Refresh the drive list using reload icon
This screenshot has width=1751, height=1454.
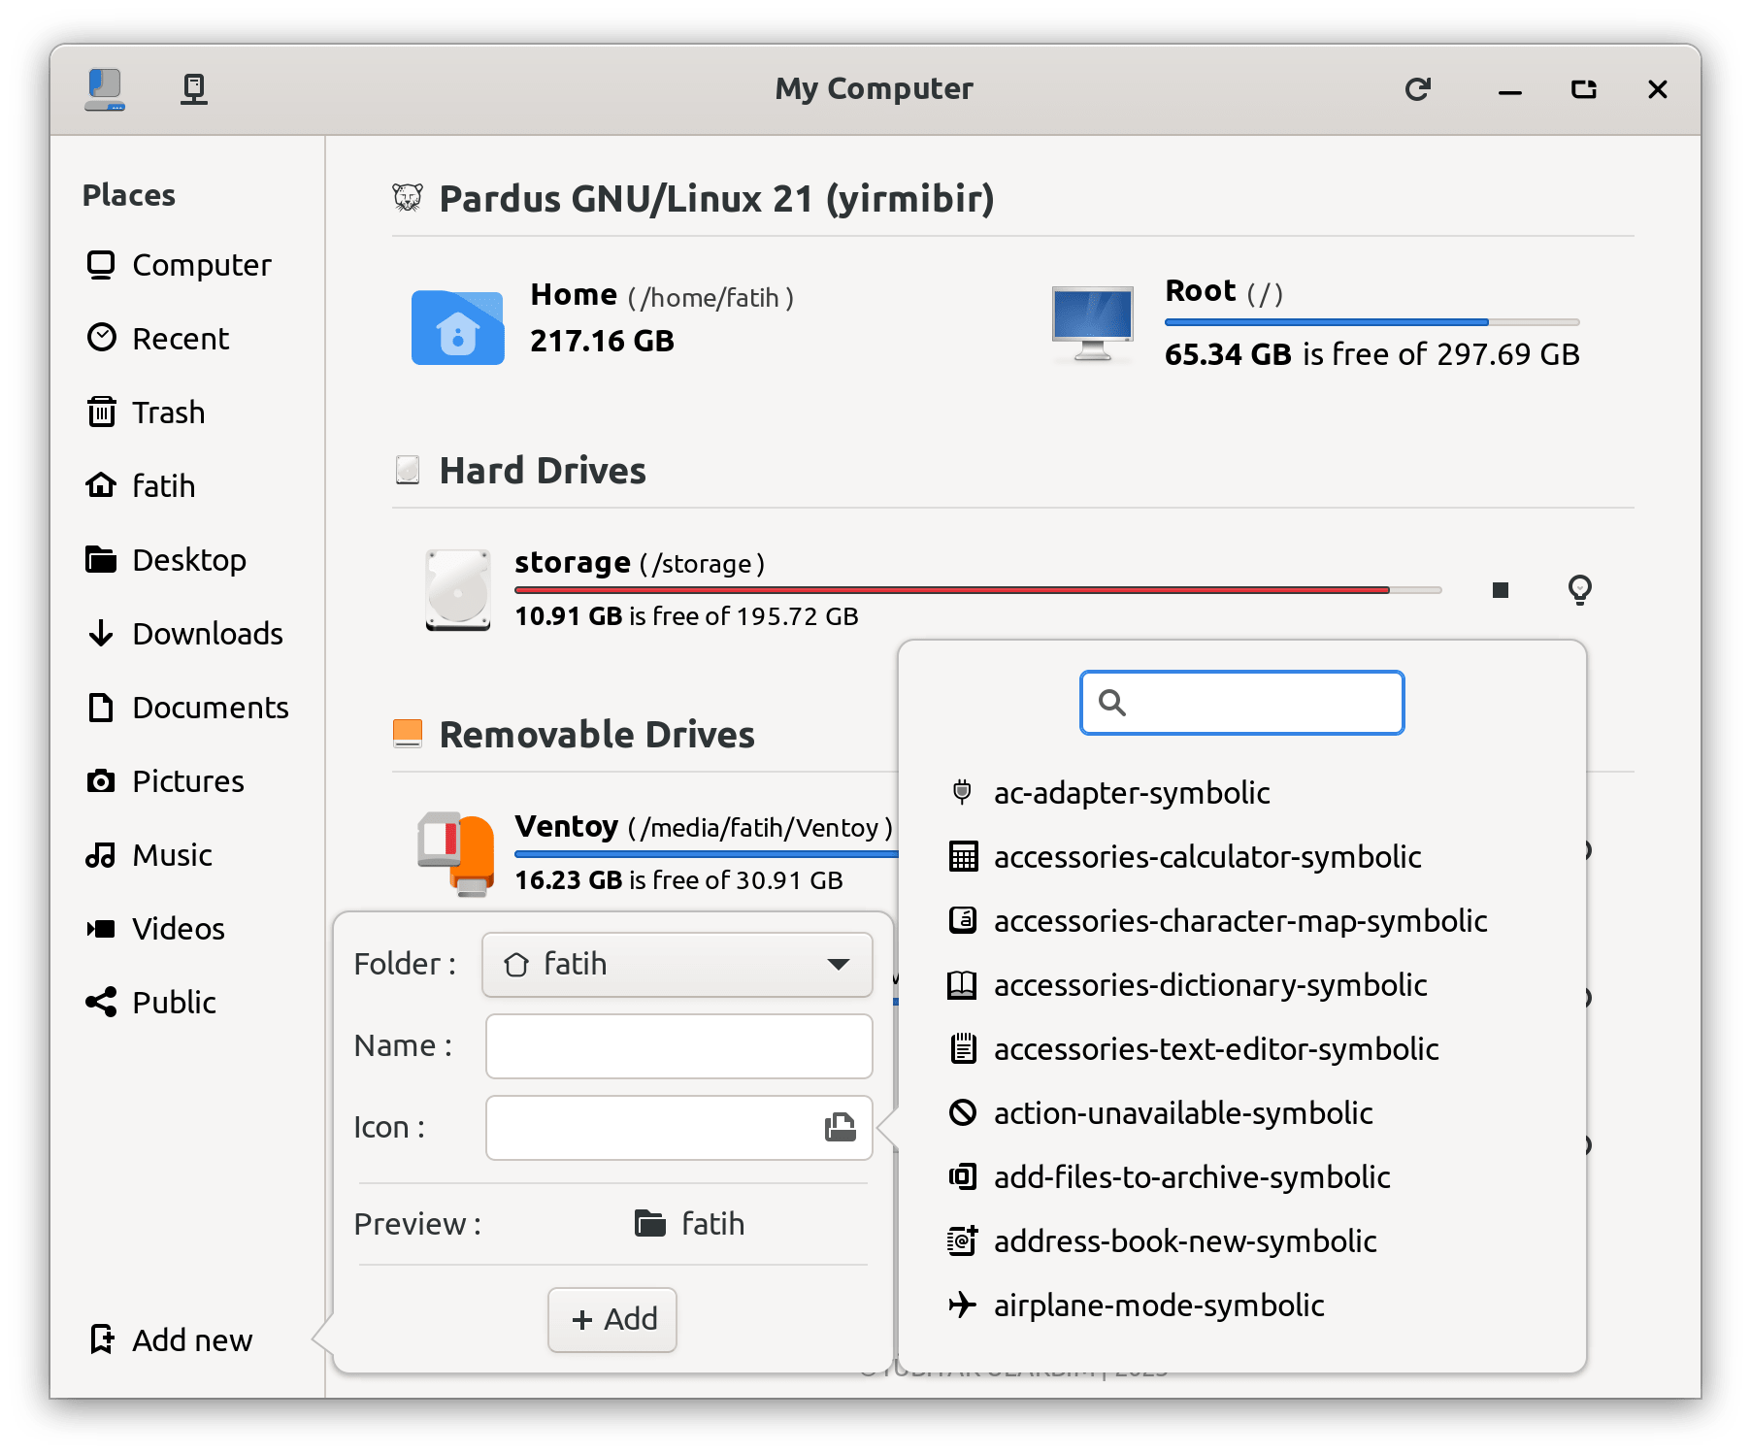(1418, 89)
